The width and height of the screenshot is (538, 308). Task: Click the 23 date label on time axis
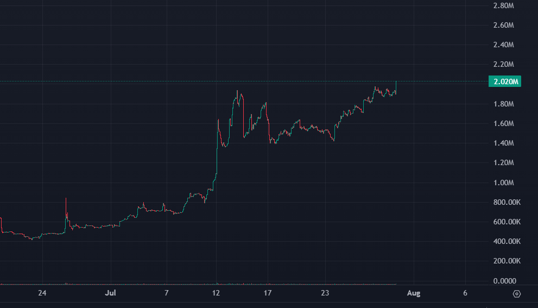click(x=325, y=293)
